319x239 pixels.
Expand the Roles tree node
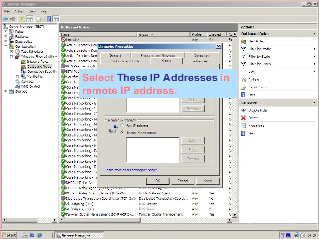[x=5, y=32]
